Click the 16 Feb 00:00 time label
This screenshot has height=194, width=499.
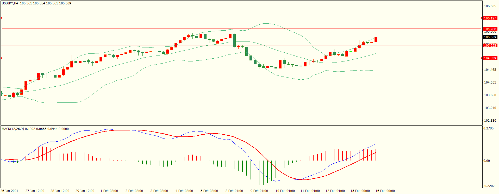point(385,191)
